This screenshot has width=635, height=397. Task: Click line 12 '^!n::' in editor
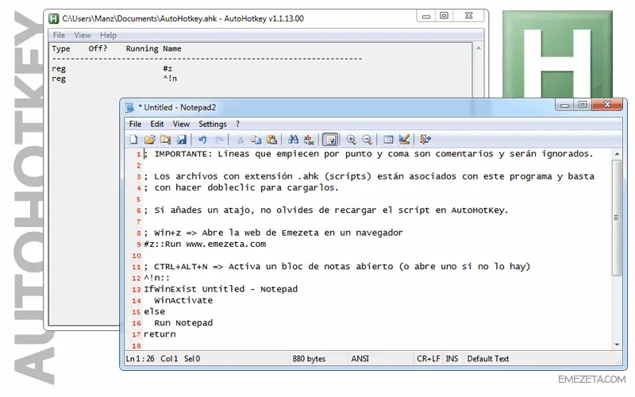(x=156, y=278)
